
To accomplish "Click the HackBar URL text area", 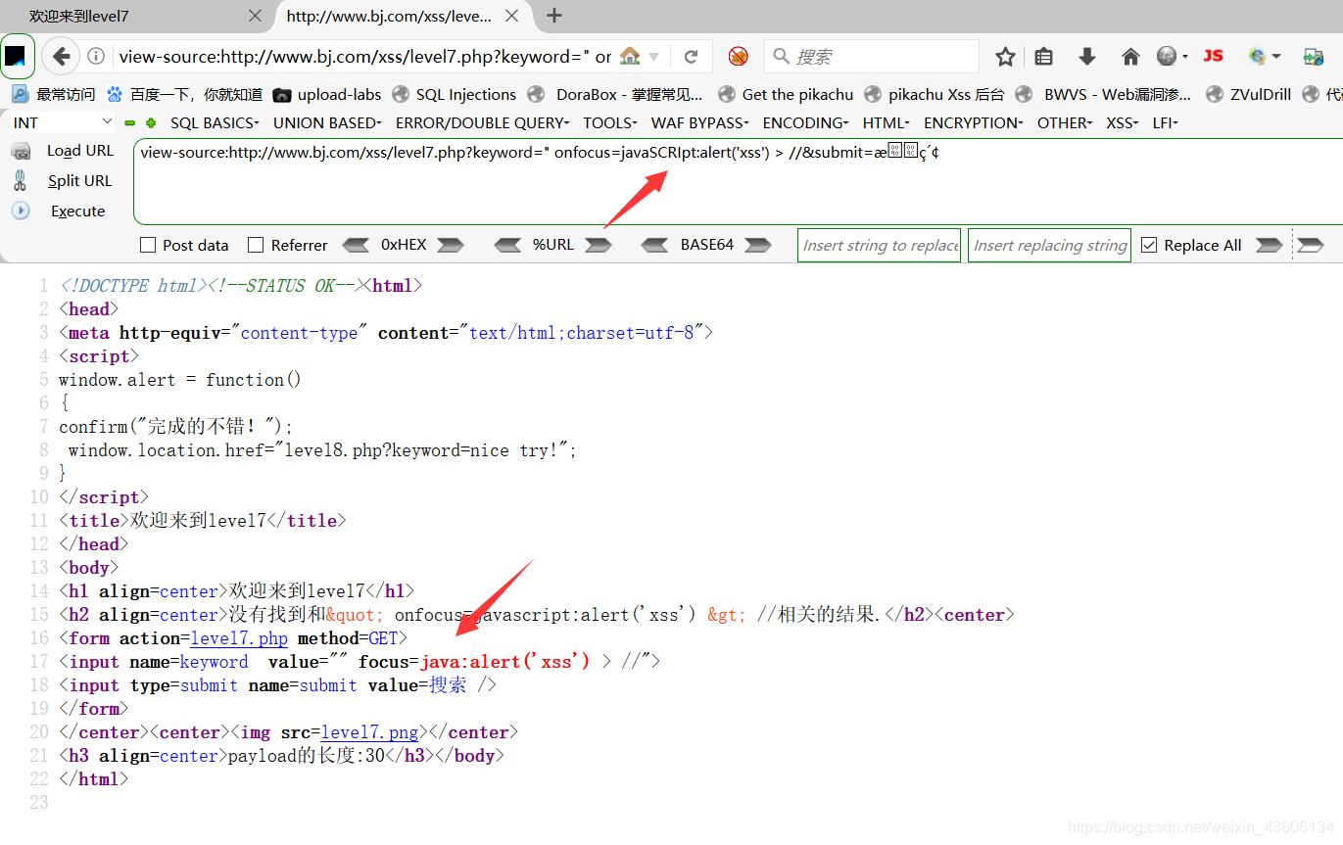I will pos(738,181).
